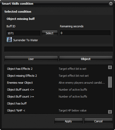Choose Object %HP < condition
This screenshot has height=130, width=115.
pos(56,110)
